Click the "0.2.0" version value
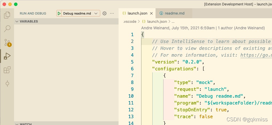 [x=192, y=62]
